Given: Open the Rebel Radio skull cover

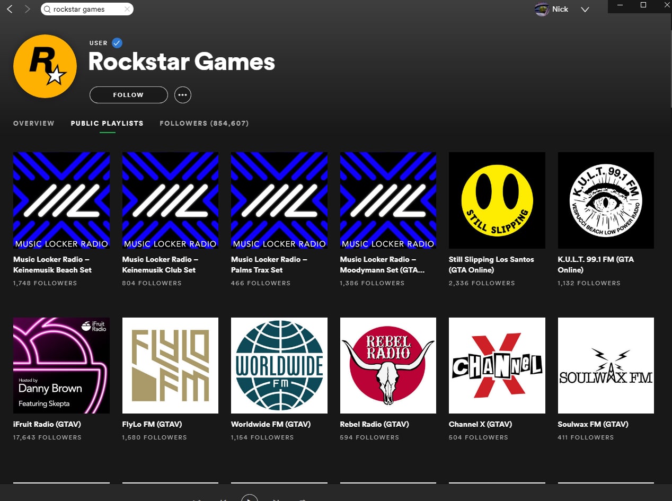Looking at the screenshot, I should pyautogui.click(x=388, y=365).
